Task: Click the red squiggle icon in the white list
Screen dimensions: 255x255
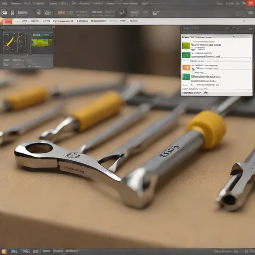Action: tap(192, 85)
